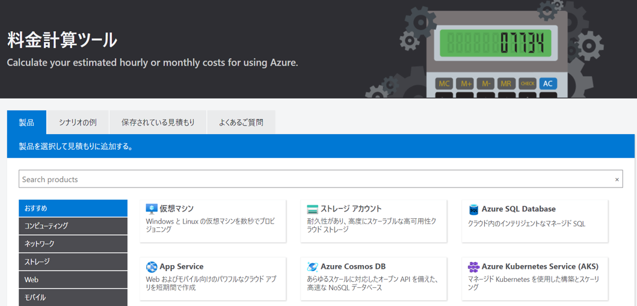Screen dimensions: 637x306
Task: Choose the コンピューティング category
Action: tap(73, 226)
